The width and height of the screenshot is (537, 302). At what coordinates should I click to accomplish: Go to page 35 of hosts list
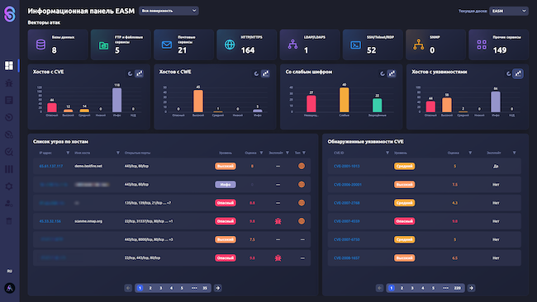[x=205, y=288]
